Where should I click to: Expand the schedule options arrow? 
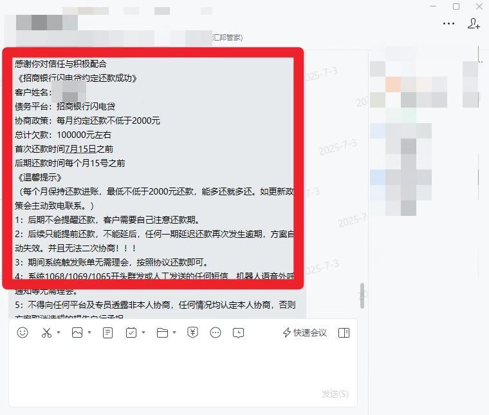click(x=143, y=333)
